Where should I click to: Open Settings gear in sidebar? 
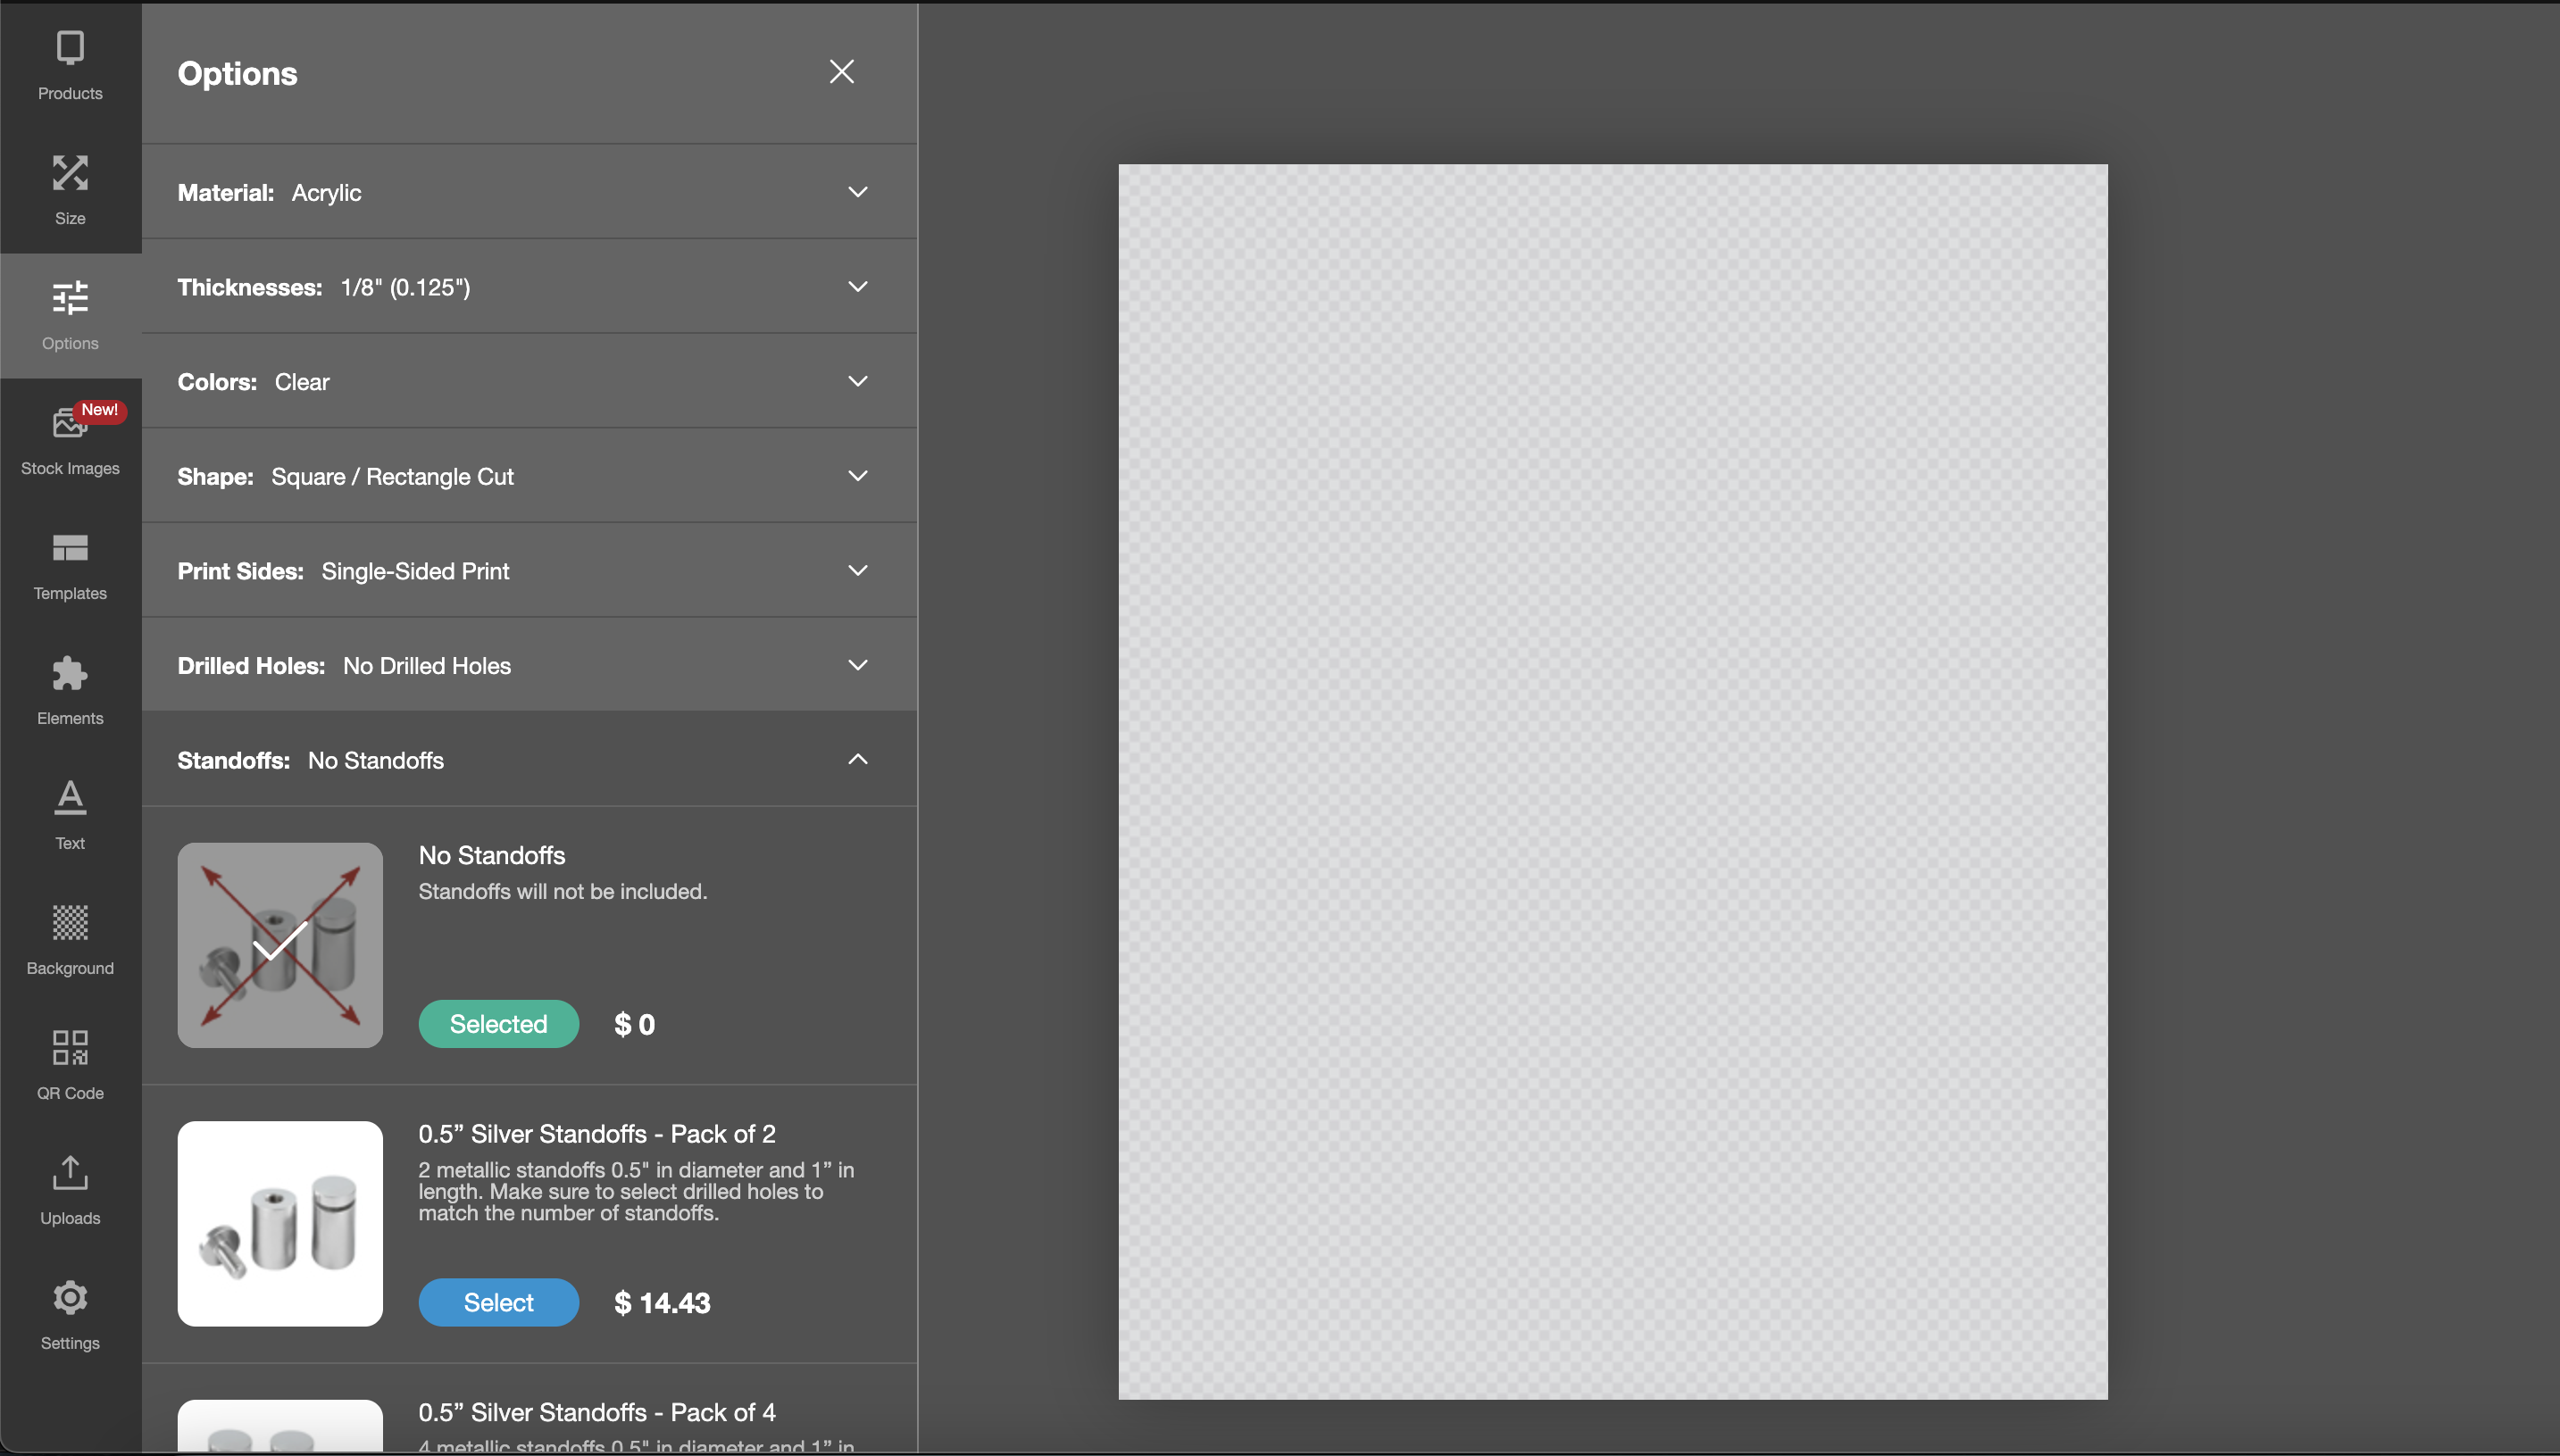pyautogui.click(x=70, y=1314)
